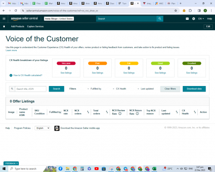Click the Download data button
This screenshot has height=172, width=215.
194,89
